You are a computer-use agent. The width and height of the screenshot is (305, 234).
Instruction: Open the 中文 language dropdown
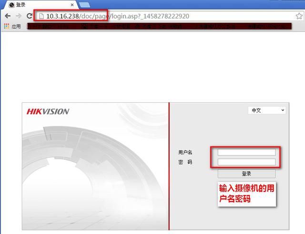click(x=267, y=110)
